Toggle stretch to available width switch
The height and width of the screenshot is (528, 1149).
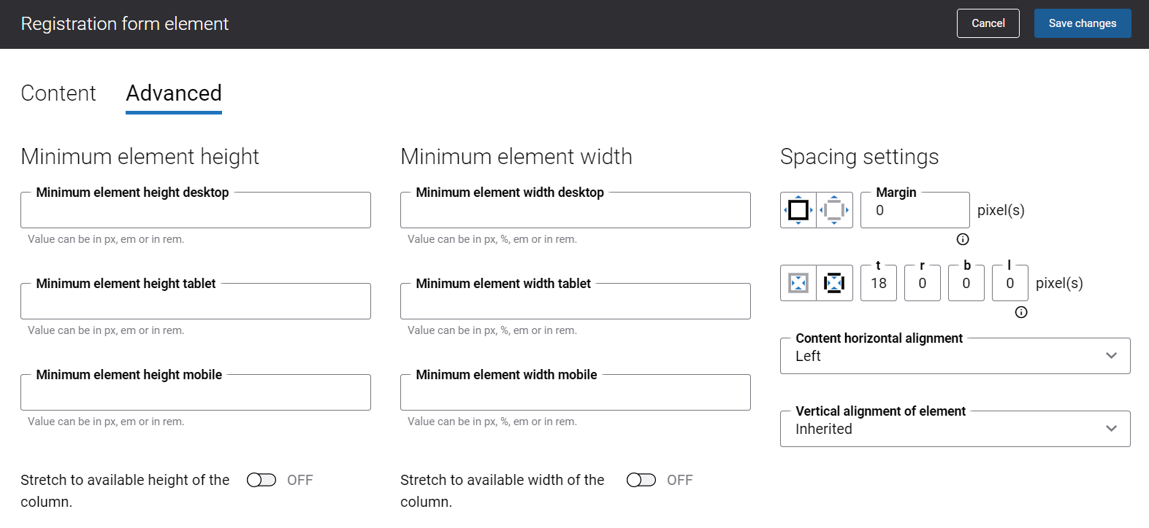click(x=641, y=480)
